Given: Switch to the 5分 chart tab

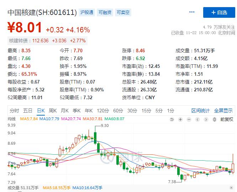Looking at the screenshot, I should [x=159, y=111].
